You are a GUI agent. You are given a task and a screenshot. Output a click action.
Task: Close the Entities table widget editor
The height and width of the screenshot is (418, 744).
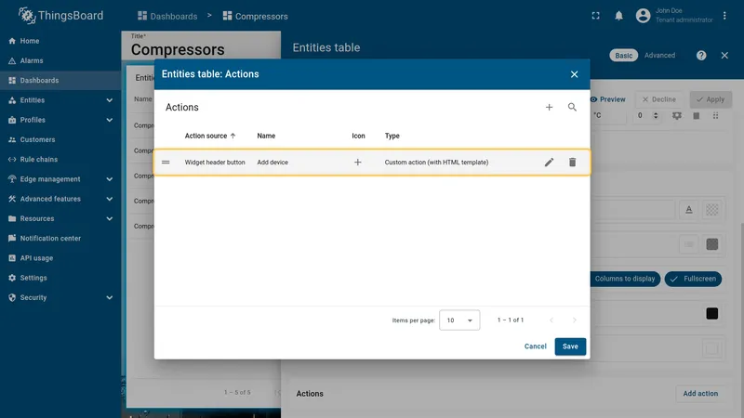(x=724, y=56)
